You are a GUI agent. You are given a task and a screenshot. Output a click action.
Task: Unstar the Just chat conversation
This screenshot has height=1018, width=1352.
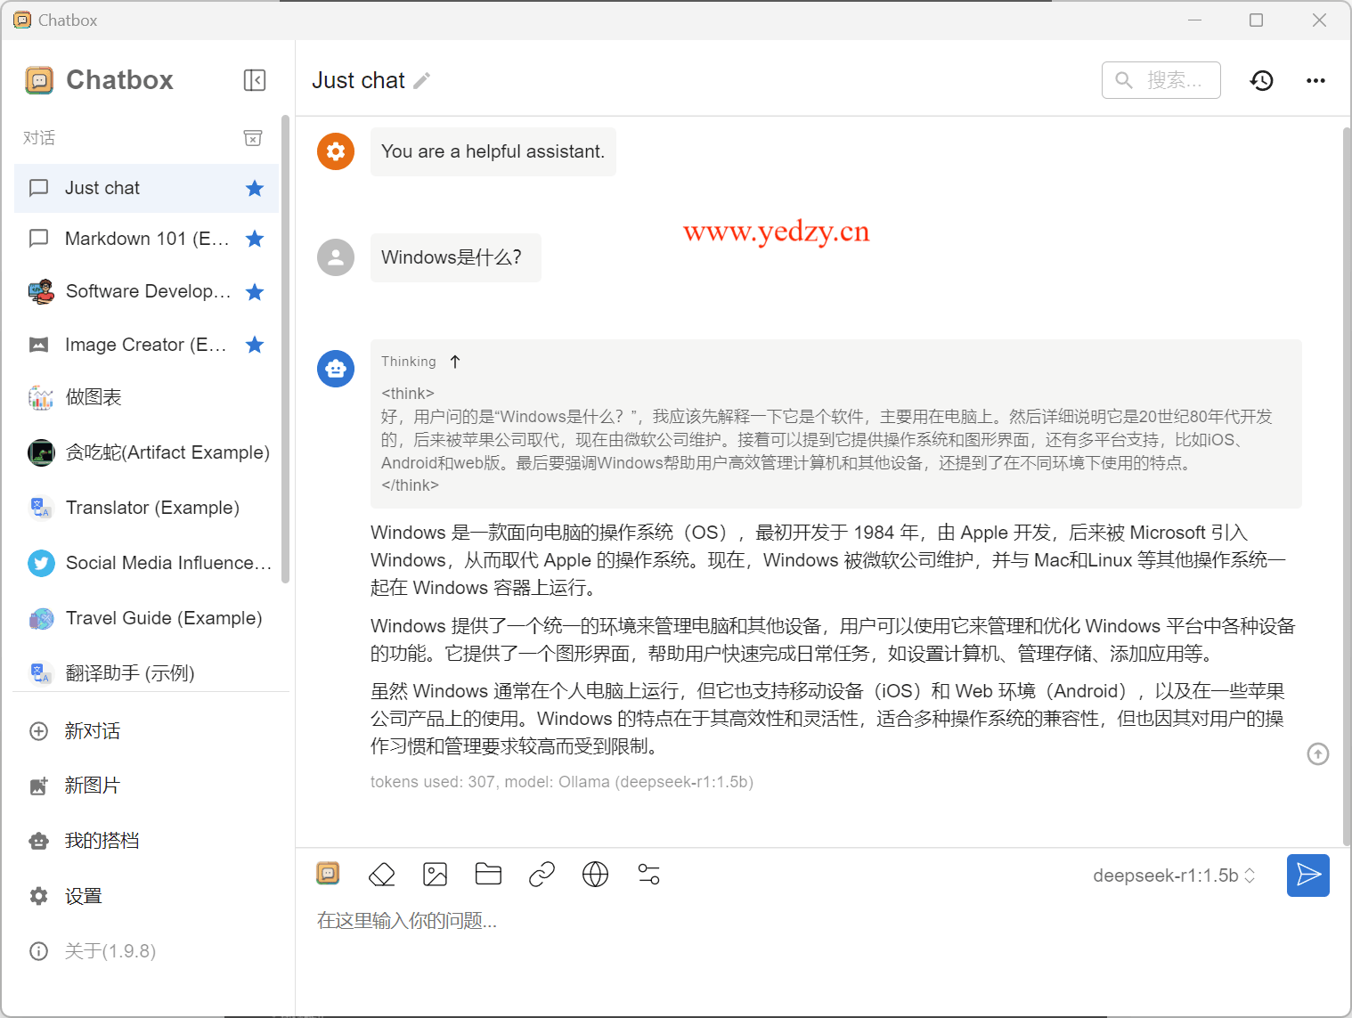click(x=255, y=188)
